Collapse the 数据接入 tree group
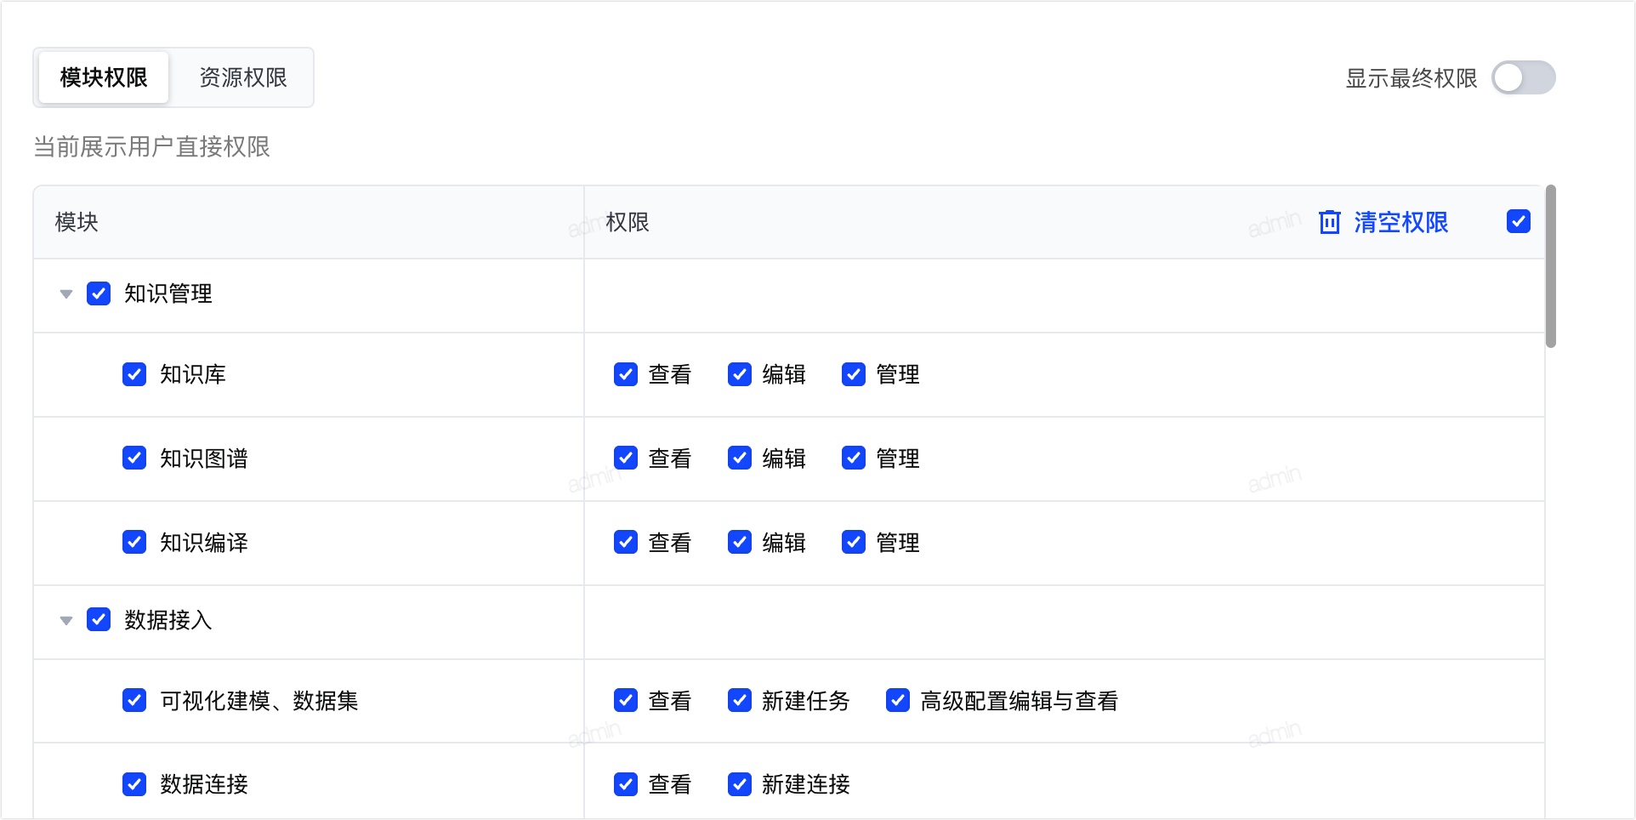The height and width of the screenshot is (820, 1636). point(66,621)
